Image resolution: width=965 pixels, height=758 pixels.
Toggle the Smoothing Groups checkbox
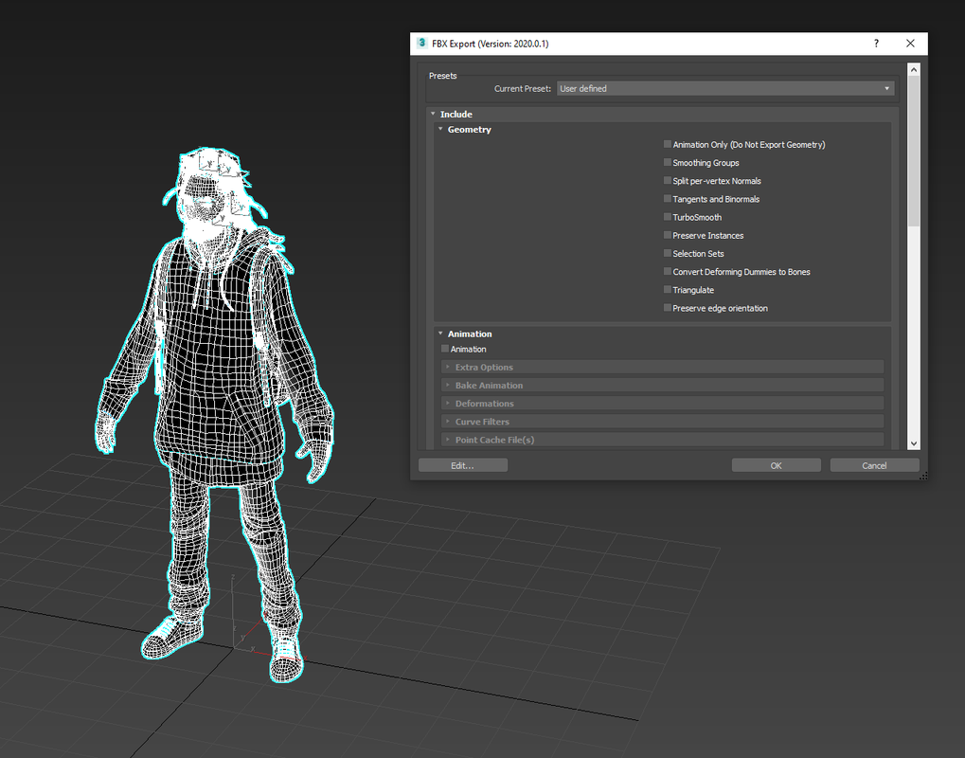(667, 163)
